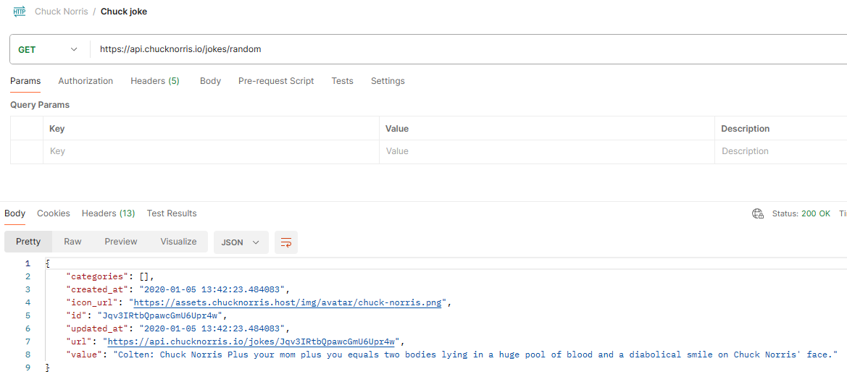The image size is (847, 382).
Task: Open the chuck-norris.png icon_url link
Action: [x=288, y=302]
